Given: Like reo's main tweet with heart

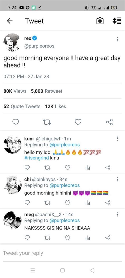Looking at the screenshot, I should pos(78,122).
